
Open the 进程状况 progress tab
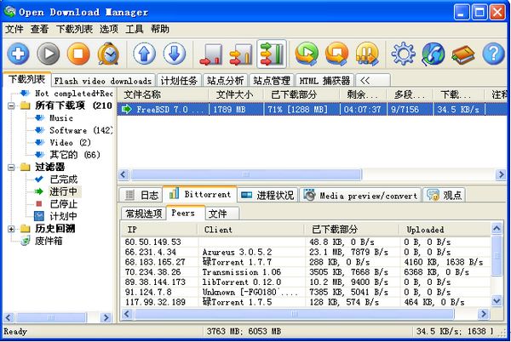pyautogui.click(x=267, y=195)
